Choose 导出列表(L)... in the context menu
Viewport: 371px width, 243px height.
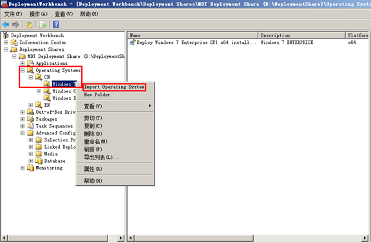pyautogui.click(x=115, y=157)
